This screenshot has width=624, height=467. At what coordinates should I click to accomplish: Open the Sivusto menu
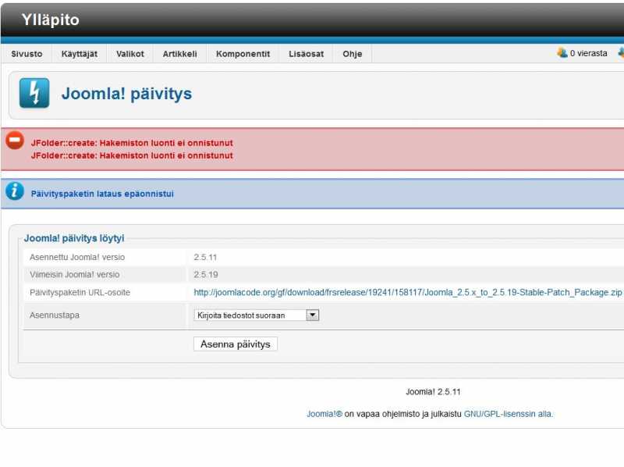pos(27,54)
